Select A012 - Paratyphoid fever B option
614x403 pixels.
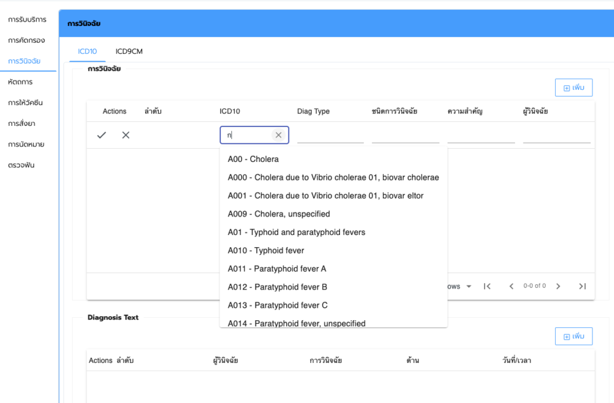277,287
